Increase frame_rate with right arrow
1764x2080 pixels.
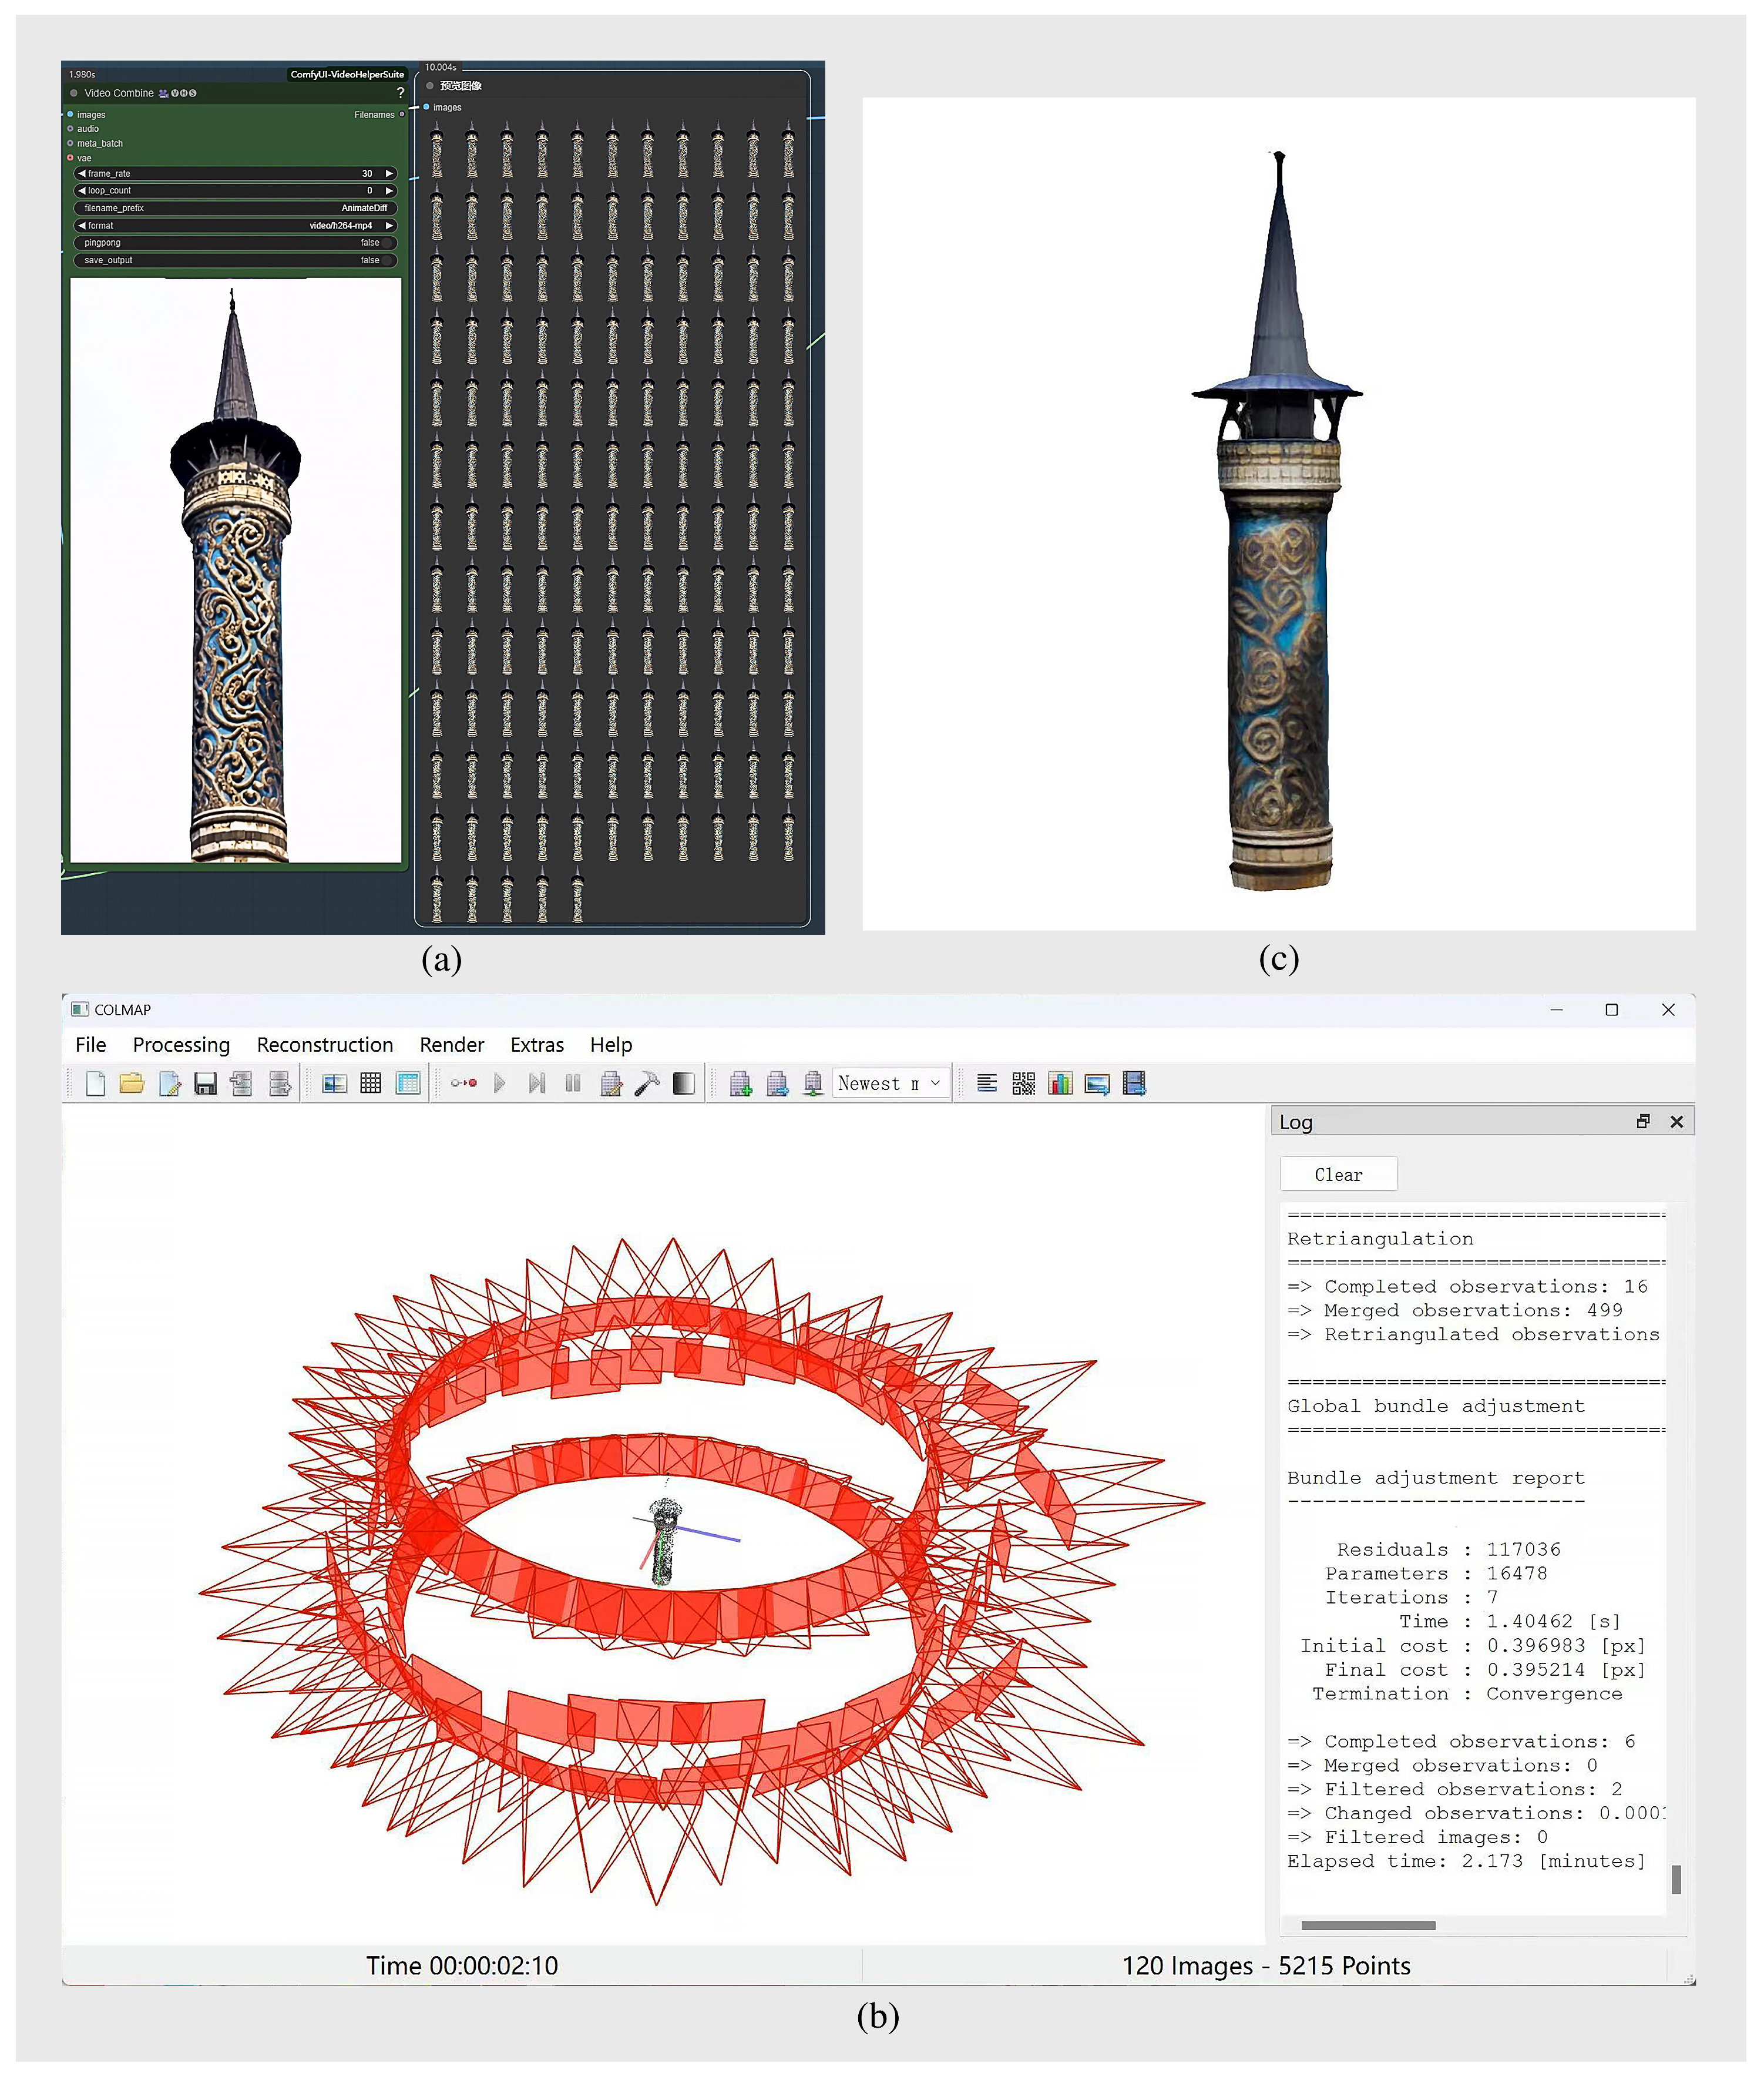390,174
